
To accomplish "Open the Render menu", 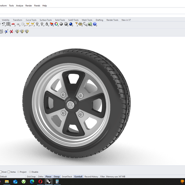I will (x=29, y=6).
